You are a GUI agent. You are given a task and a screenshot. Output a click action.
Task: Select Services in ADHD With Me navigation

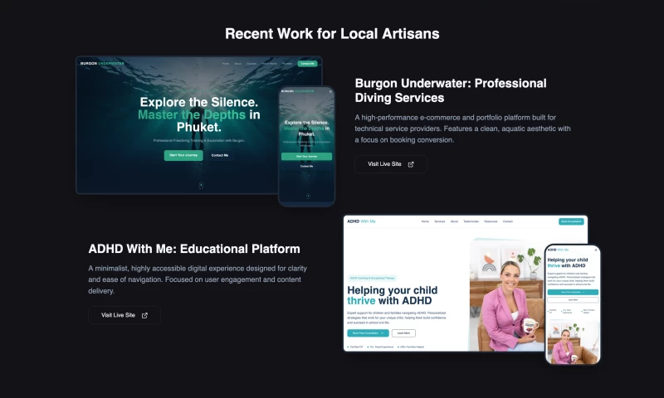(x=439, y=221)
